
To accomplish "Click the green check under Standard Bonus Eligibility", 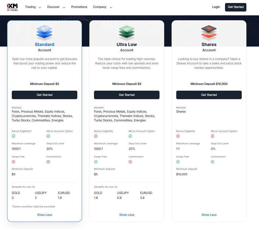I will 13,136.
